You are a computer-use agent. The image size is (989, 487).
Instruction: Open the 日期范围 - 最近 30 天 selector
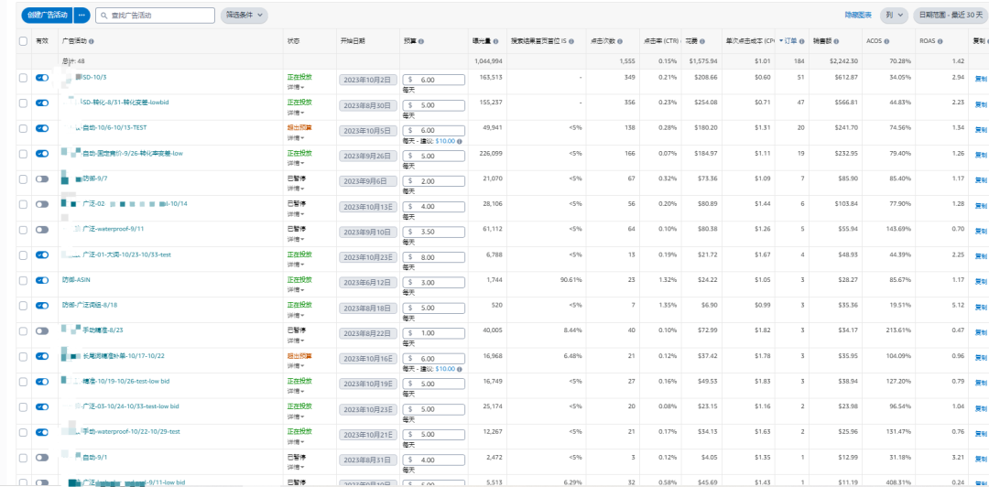coord(950,16)
